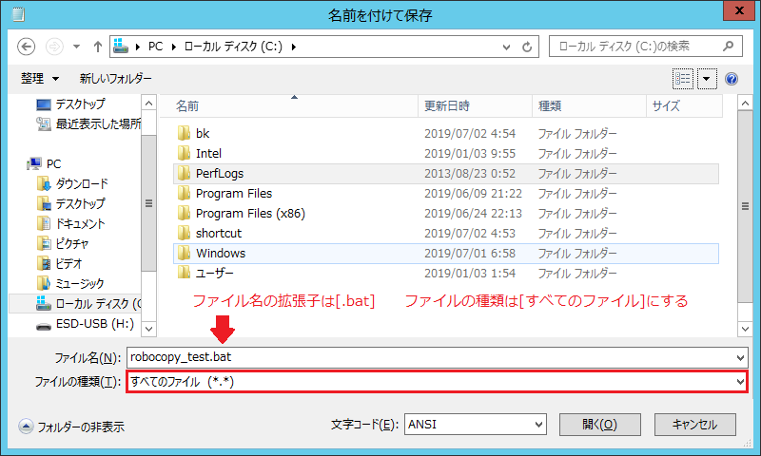
Task: Open the ファイルの種類 dropdown
Action: coord(437,382)
